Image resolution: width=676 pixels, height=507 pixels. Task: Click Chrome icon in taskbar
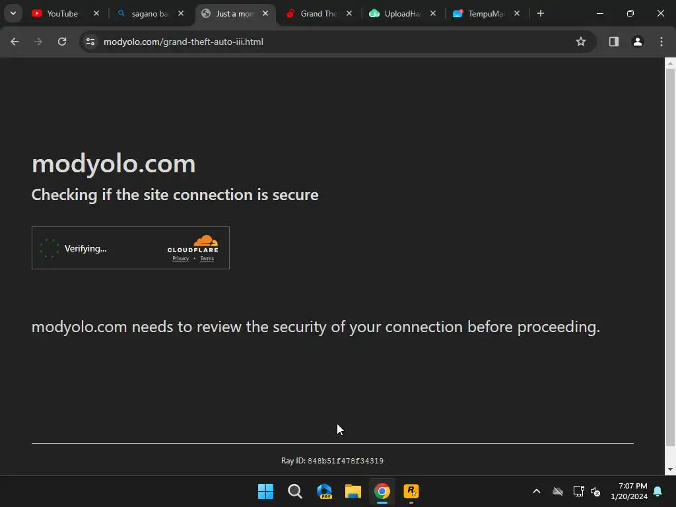(x=382, y=491)
